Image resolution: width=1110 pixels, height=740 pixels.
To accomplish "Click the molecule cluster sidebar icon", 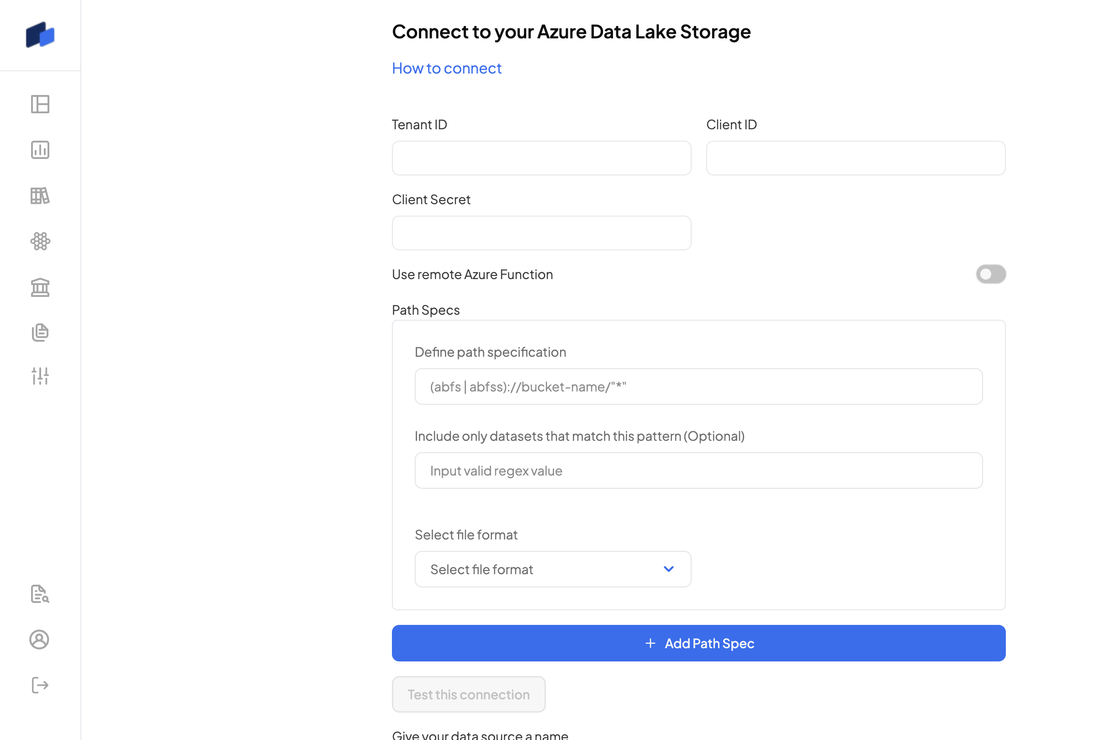I will pos(40,241).
